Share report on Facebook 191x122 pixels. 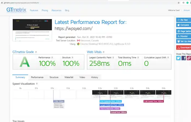point(184,58)
